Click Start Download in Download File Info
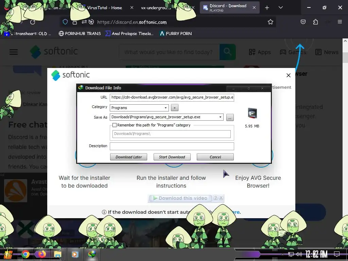The width and height of the screenshot is (348, 261). click(172, 157)
